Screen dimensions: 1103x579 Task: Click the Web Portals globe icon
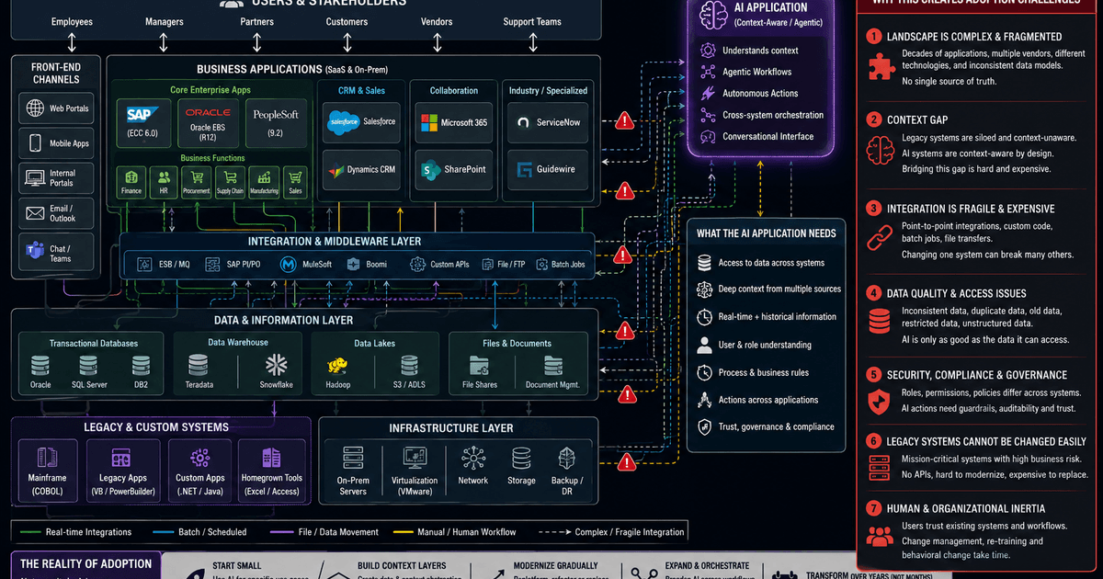coord(35,108)
